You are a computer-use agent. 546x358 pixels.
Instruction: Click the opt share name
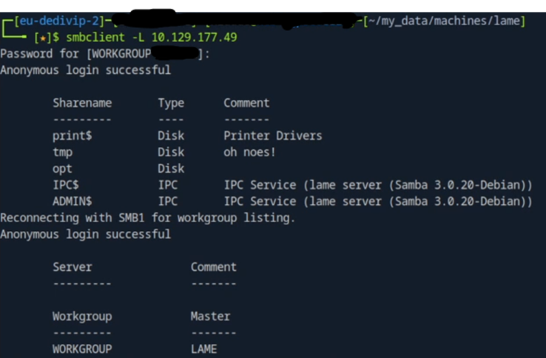[x=62, y=168]
